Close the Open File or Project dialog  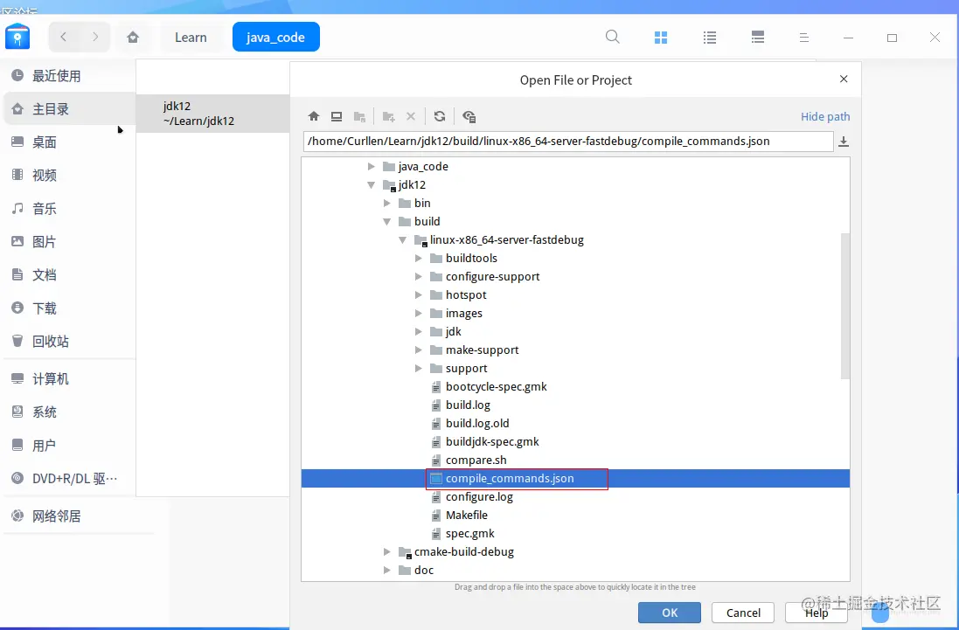[844, 79]
